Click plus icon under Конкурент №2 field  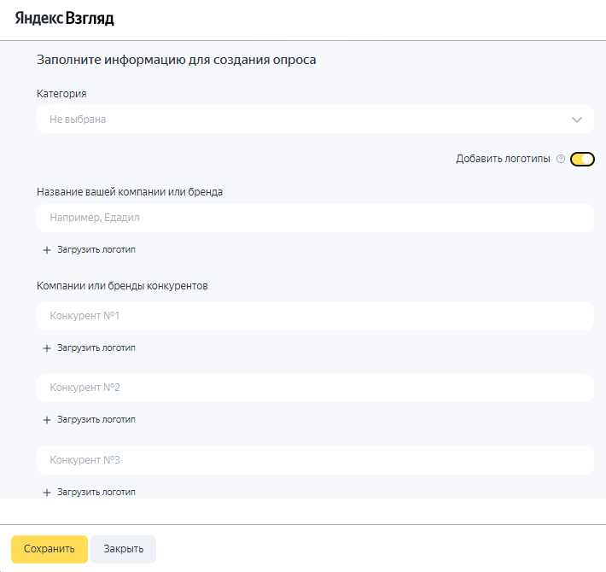pyautogui.click(x=47, y=420)
